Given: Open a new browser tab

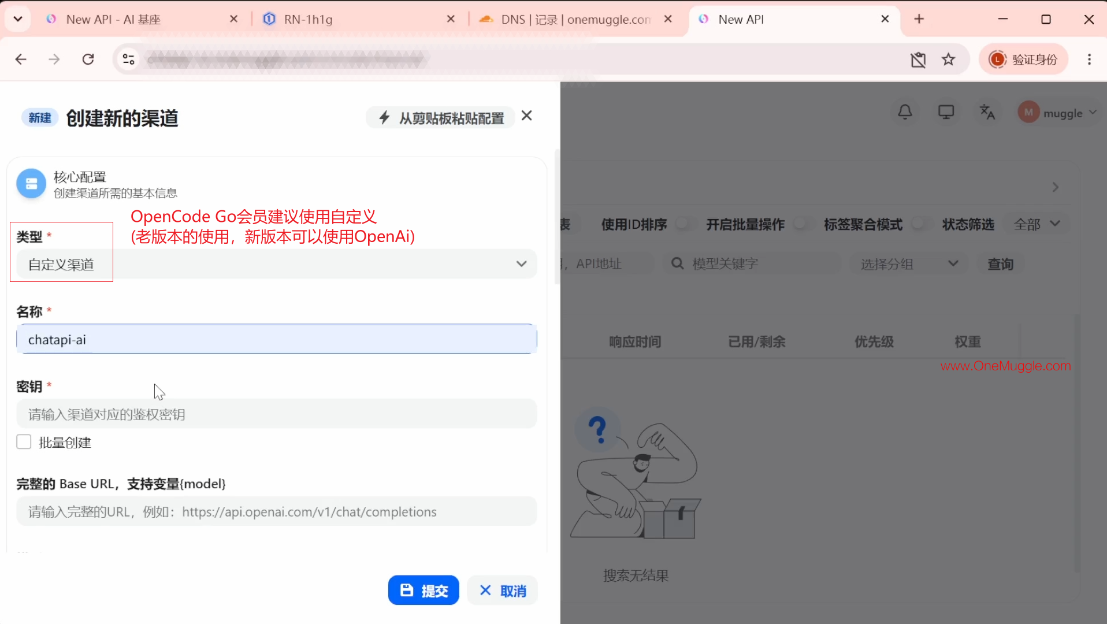Looking at the screenshot, I should point(919,19).
